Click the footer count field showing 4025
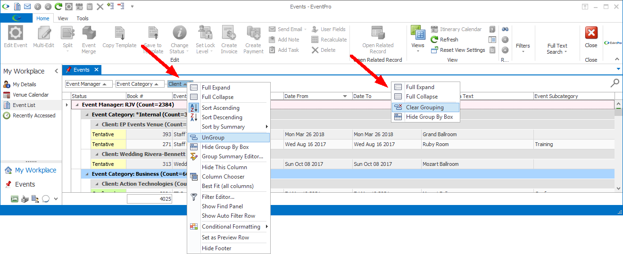 click(150, 199)
